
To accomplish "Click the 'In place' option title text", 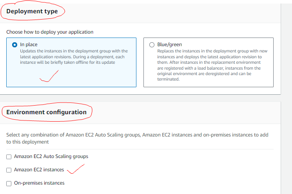I will point(29,45).
